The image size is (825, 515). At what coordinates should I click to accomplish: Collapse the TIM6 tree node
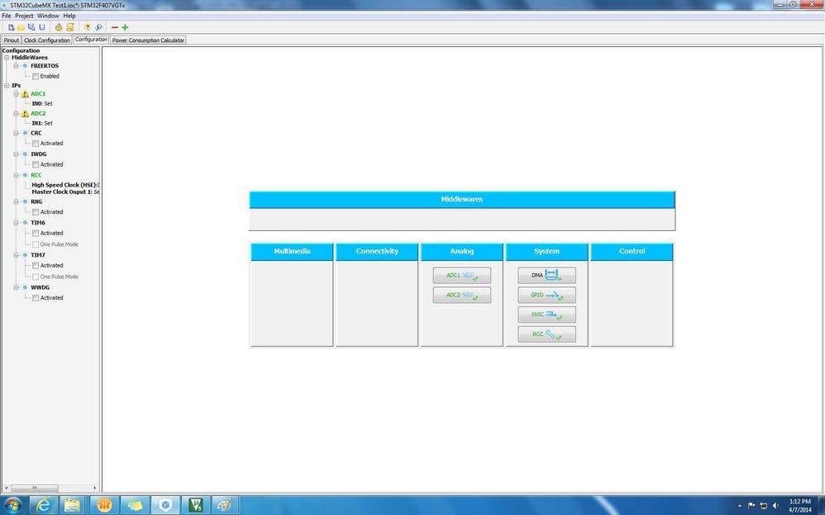(x=17, y=223)
